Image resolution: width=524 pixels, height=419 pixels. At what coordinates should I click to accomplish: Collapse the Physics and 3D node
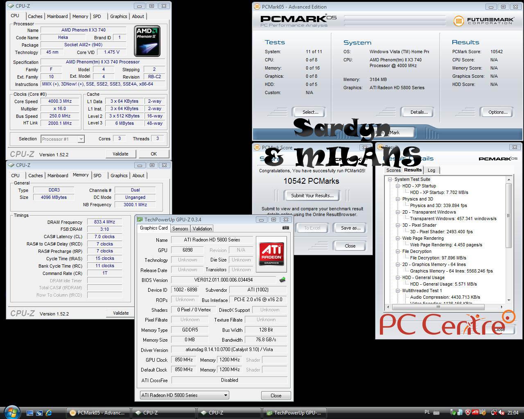tap(398, 199)
